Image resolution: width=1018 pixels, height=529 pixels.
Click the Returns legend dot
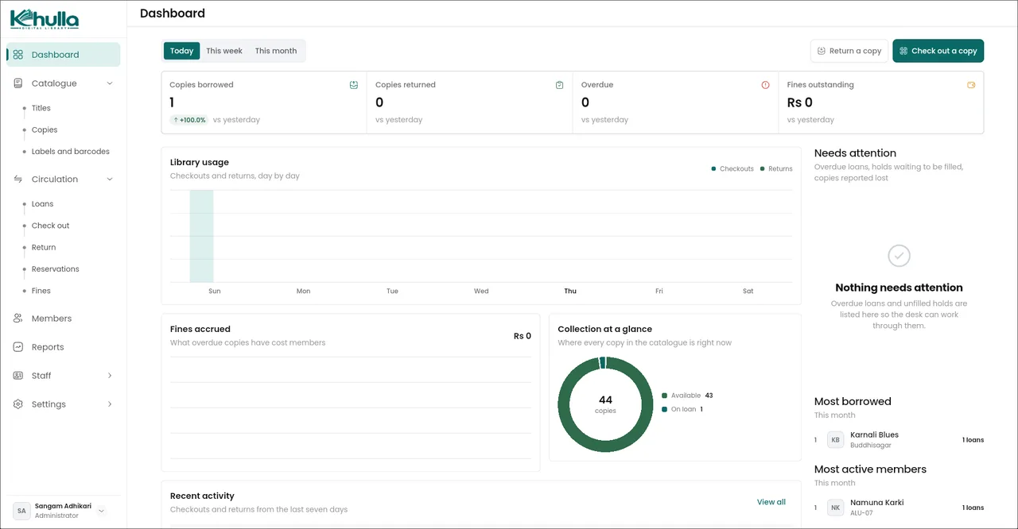[x=762, y=169]
